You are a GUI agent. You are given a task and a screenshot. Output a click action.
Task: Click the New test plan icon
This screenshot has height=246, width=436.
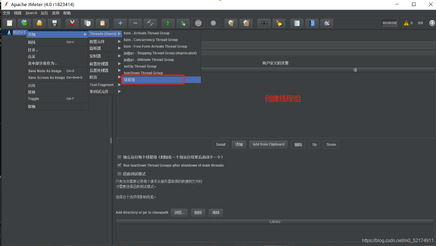(10, 23)
